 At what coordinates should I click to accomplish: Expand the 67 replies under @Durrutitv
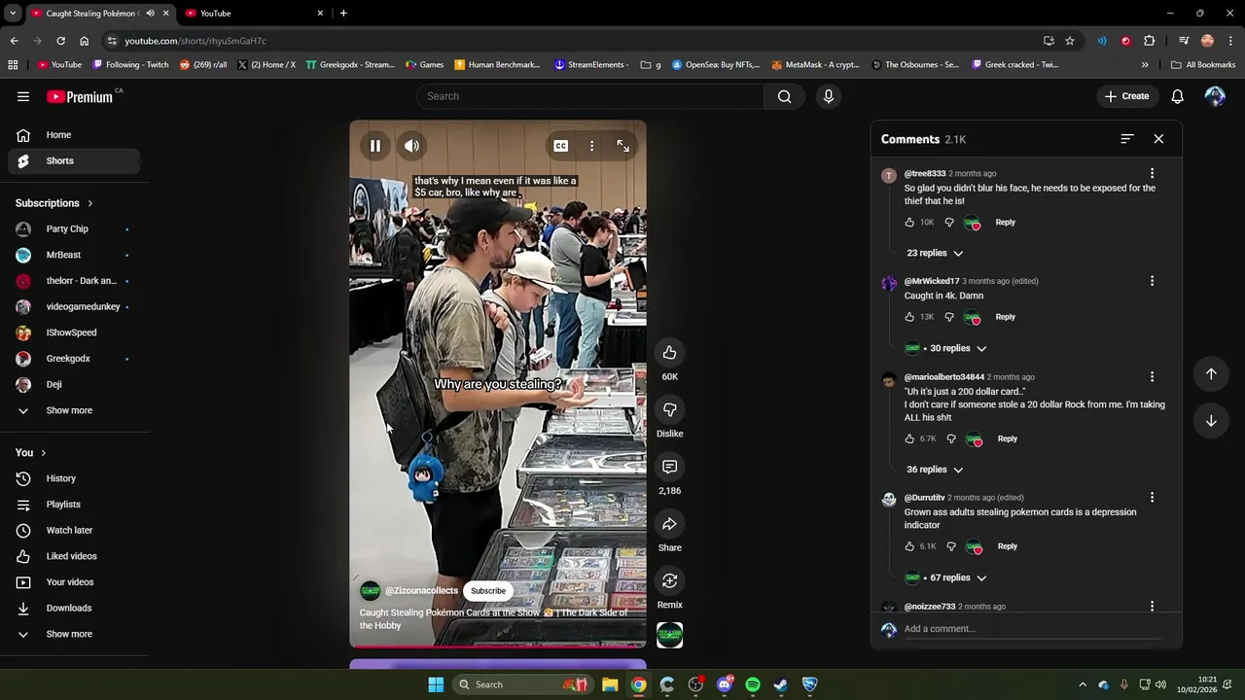[x=958, y=577]
